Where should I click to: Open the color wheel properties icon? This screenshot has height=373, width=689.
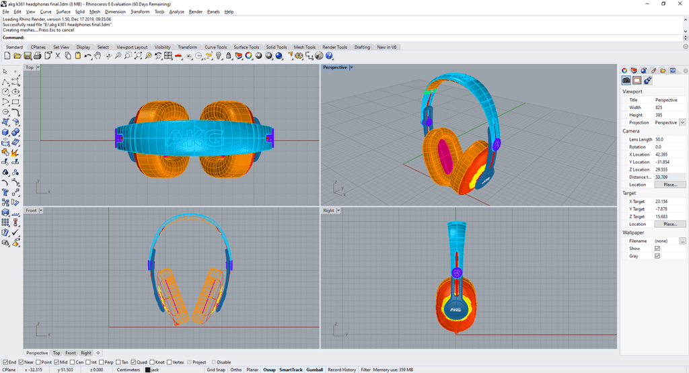click(249, 56)
